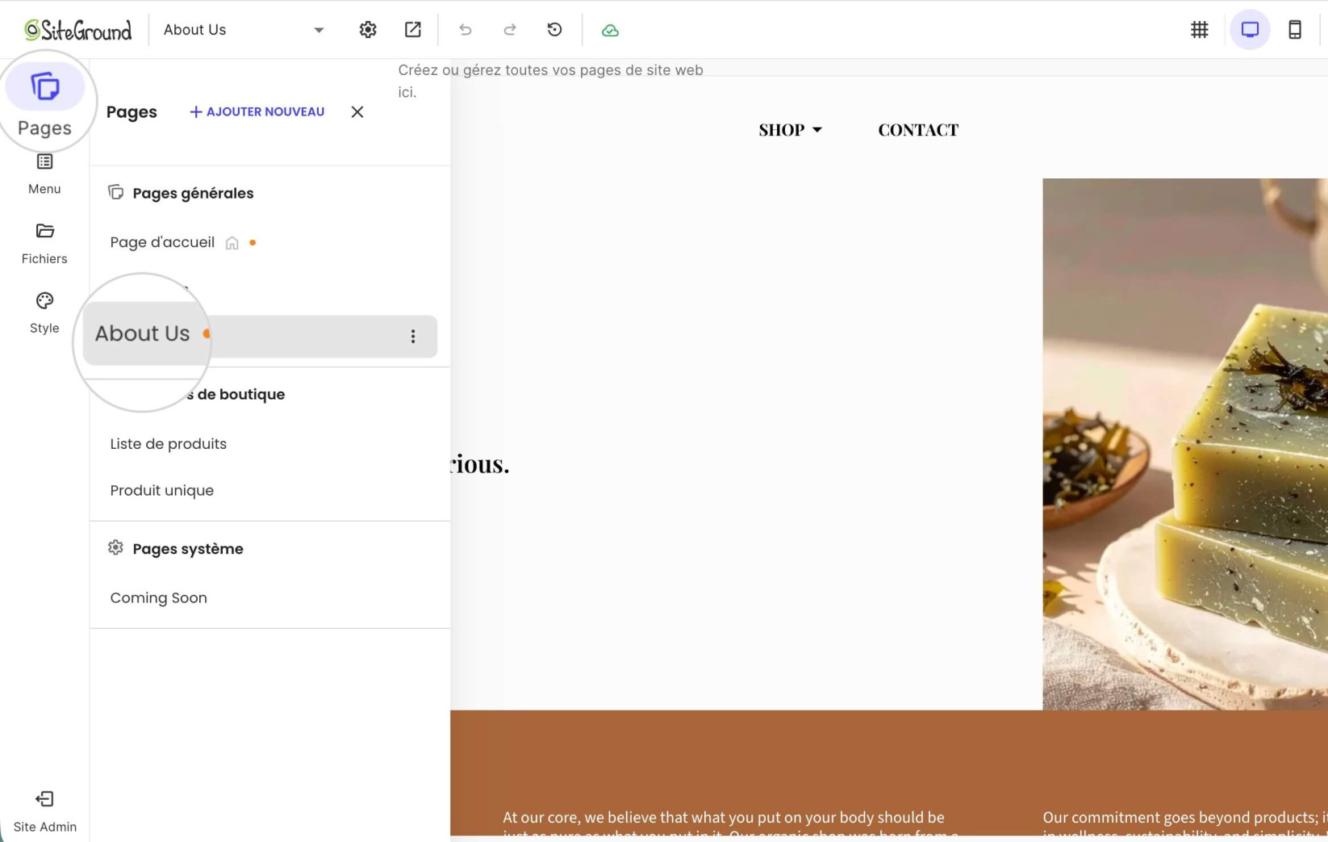Click the cloud save status icon
This screenshot has width=1328, height=842.
point(610,30)
